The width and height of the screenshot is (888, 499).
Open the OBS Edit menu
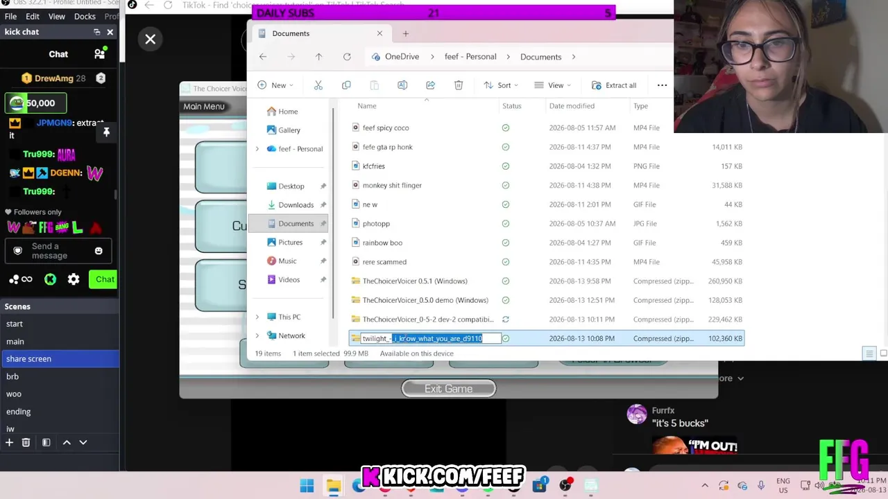point(33,17)
